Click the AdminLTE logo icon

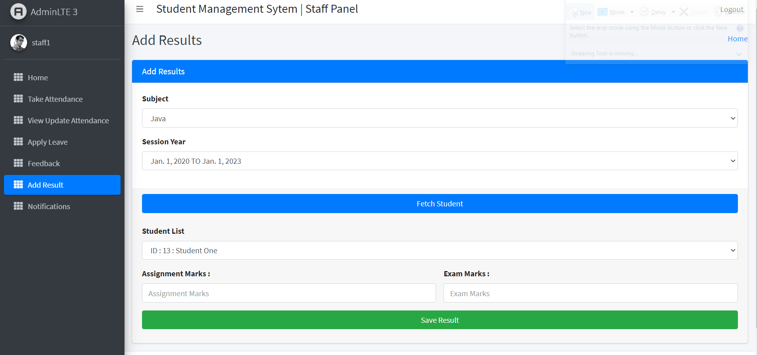click(18, 12)
